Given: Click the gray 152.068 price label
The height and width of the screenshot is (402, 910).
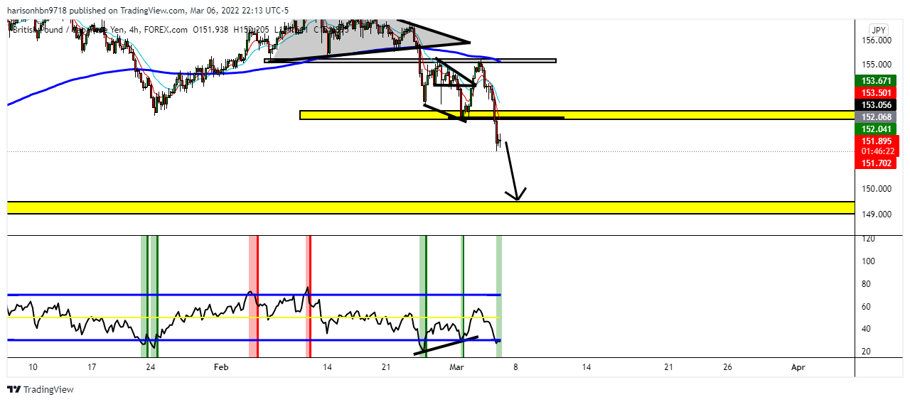Looking at the screenshot, I should pyautogui.click(x=875, y=116).
